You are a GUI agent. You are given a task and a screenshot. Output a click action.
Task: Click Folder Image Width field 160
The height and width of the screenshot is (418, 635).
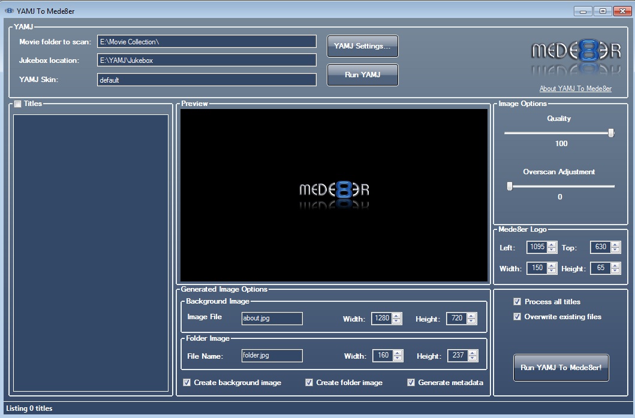(x=383, y=356)
